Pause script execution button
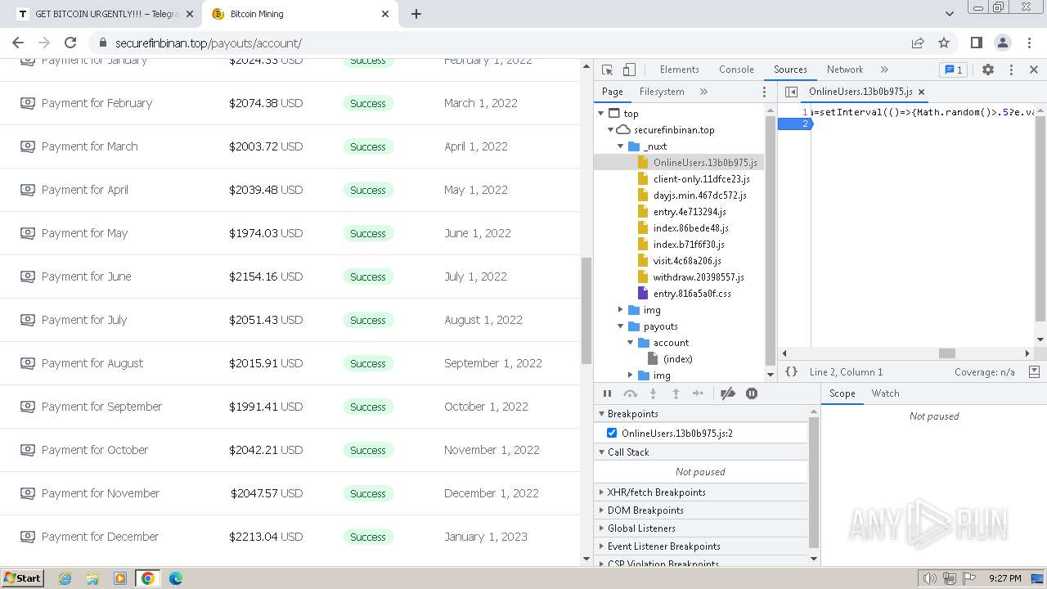 click(x=607, y=393)
